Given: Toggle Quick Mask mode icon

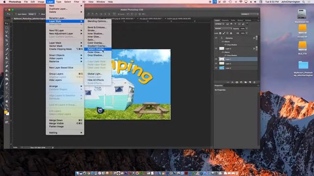Looking at the screenshot, I should 6,118.
